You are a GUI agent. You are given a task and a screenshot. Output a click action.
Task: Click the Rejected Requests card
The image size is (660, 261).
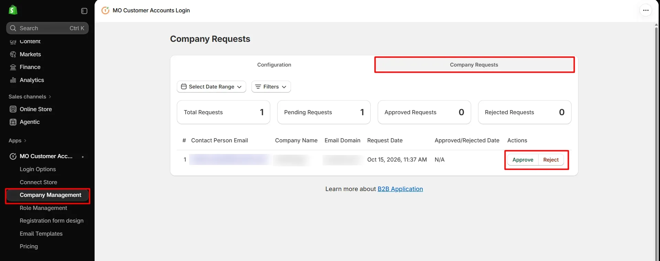(524, 112)
